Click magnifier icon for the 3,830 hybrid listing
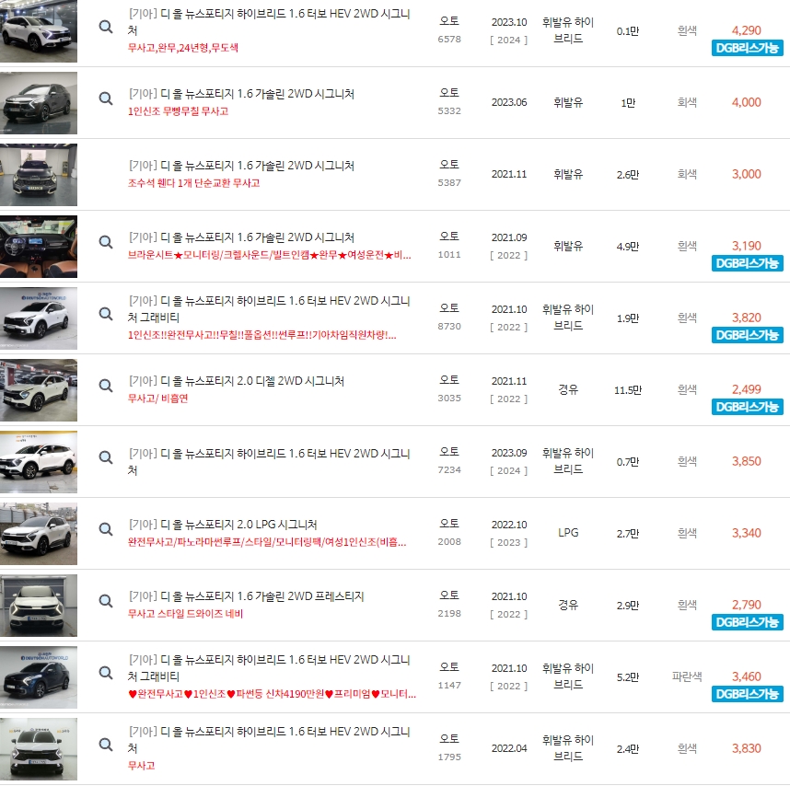The height and width of the screenshot is (786, 790). tap(105, 745)
